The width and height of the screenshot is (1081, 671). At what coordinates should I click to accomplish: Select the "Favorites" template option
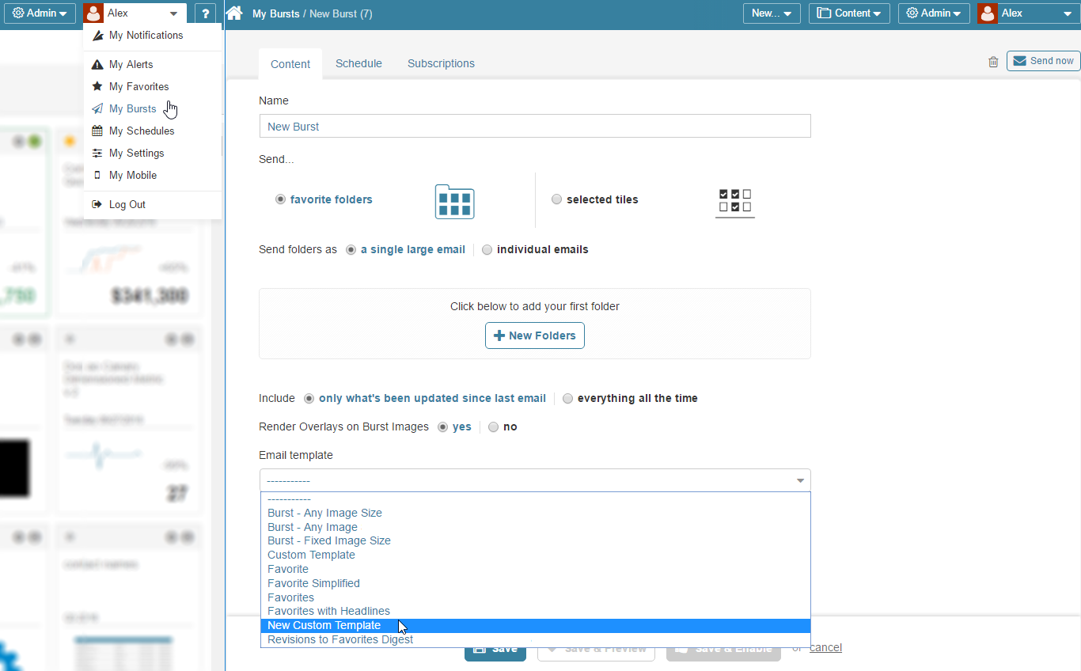point(535,597)
